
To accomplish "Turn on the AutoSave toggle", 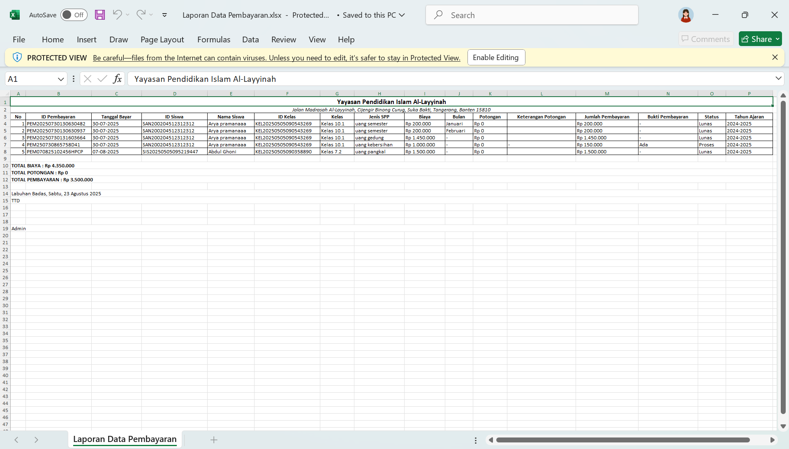I will point(74,14).
